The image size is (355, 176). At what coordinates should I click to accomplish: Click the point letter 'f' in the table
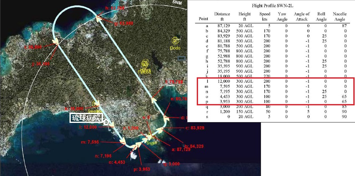coord(207,51)
